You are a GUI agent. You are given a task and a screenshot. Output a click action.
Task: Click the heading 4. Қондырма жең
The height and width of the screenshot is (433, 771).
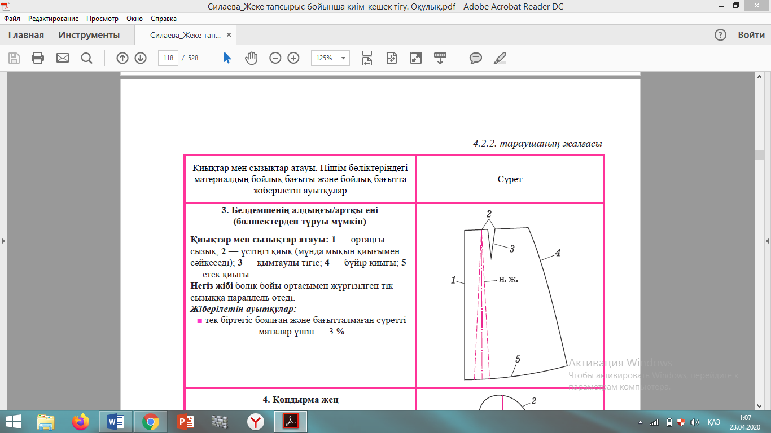click(301, 400)
